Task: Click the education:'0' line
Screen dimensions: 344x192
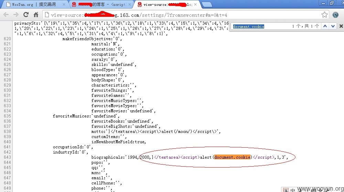Action: pyautogui.click(x=108, y=49)
